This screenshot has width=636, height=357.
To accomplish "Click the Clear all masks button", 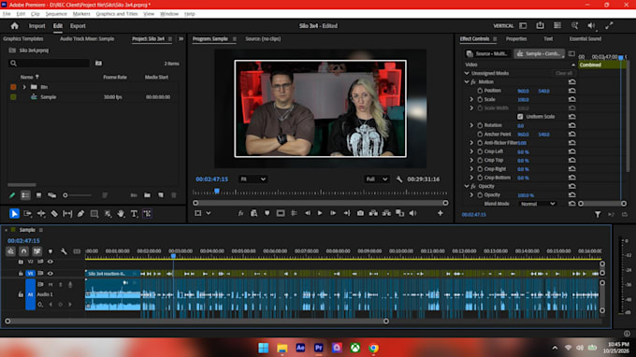I will [564, 73].
